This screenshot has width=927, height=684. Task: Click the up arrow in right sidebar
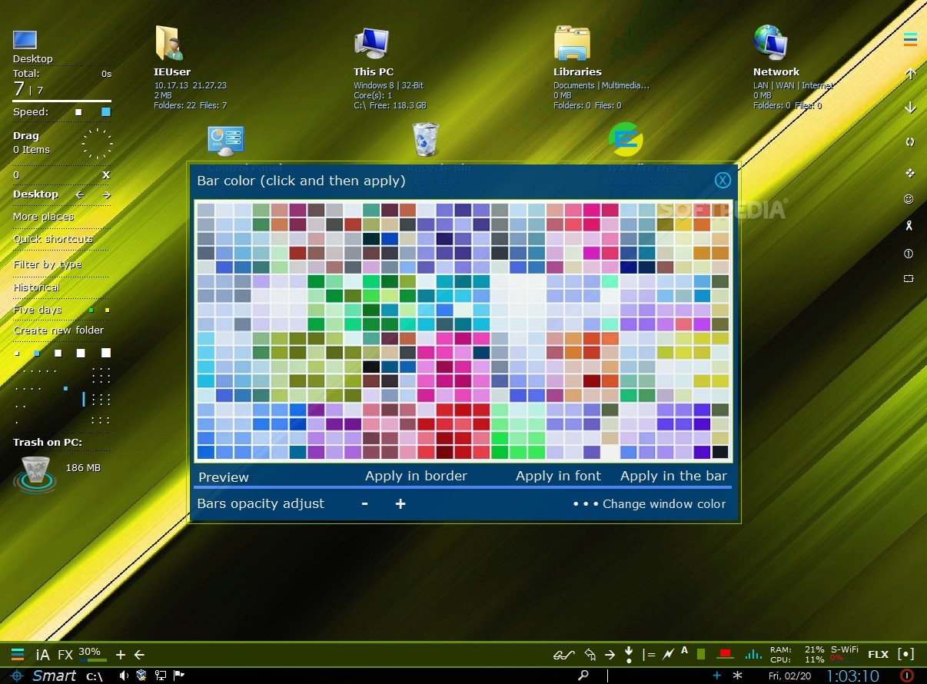pyautogui.click(x=910, y=74)
